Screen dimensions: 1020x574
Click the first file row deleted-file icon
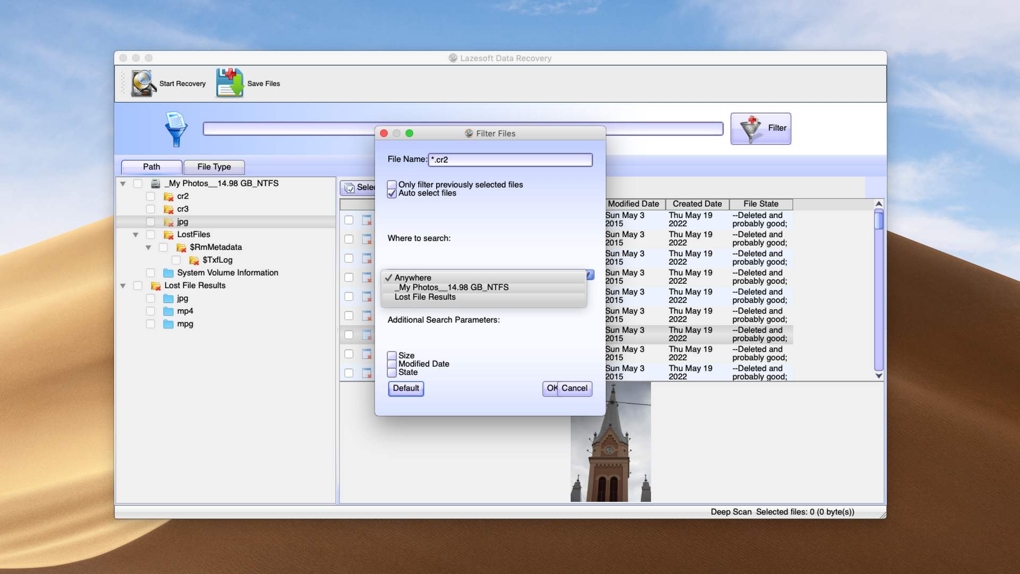(367, 220)
